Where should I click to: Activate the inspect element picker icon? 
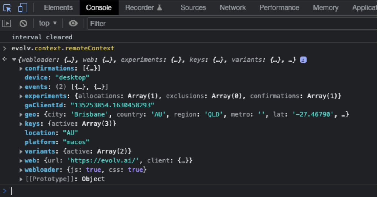[x=7, y=8]
